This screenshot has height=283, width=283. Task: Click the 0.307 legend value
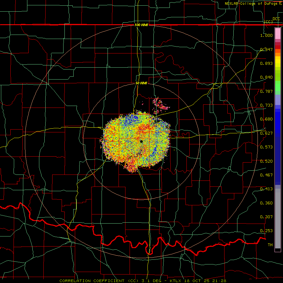[266, 217]
